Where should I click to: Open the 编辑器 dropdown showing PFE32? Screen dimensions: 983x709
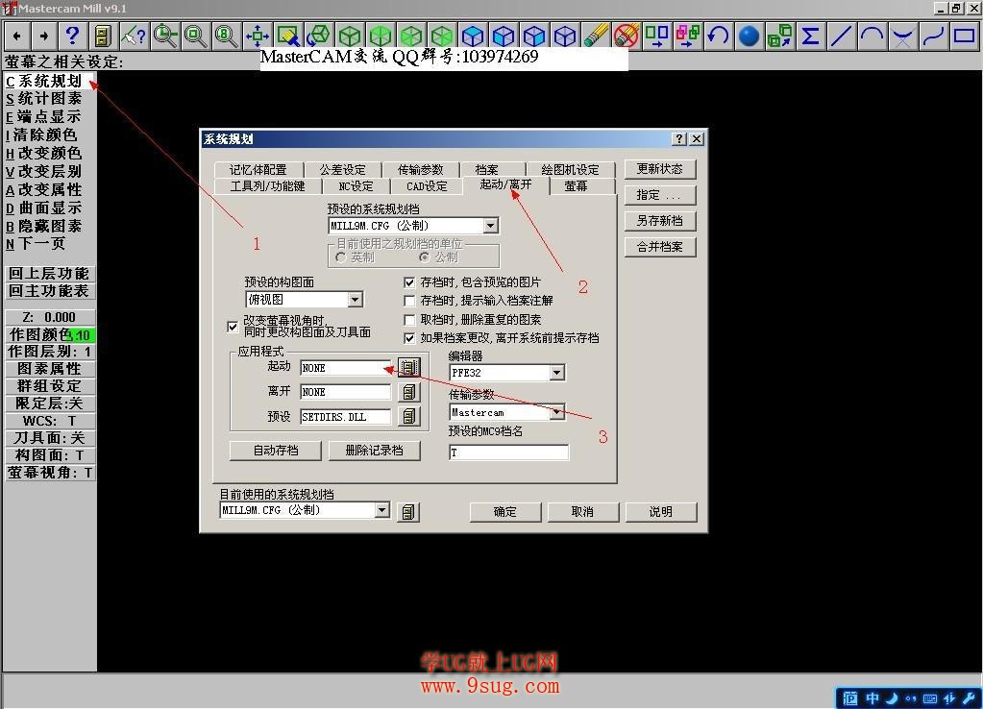click(x=556, y=373)
